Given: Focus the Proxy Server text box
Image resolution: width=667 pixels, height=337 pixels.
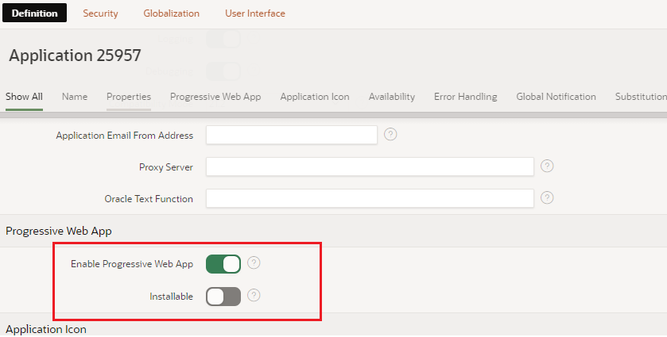Looking at the screenshot, I should pos(370,167).
